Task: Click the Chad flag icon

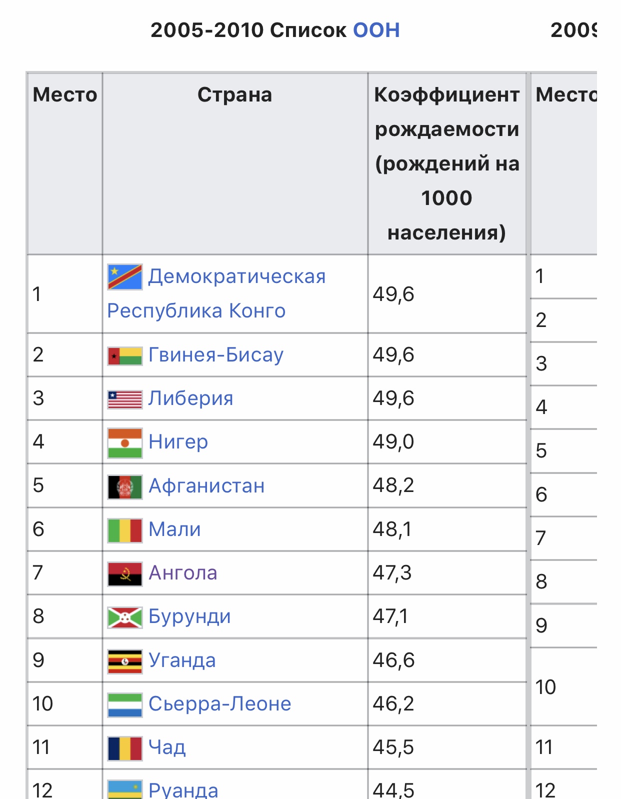Action: pyautogui.click(x=125, y=748)
